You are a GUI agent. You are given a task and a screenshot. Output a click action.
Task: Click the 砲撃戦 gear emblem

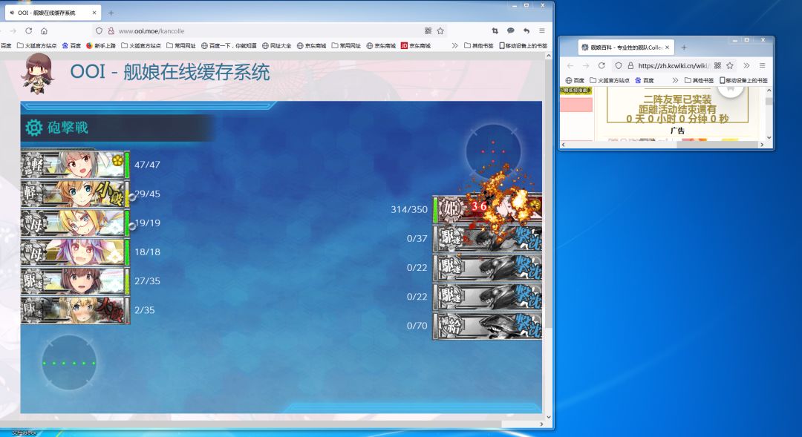pos(33,128)
